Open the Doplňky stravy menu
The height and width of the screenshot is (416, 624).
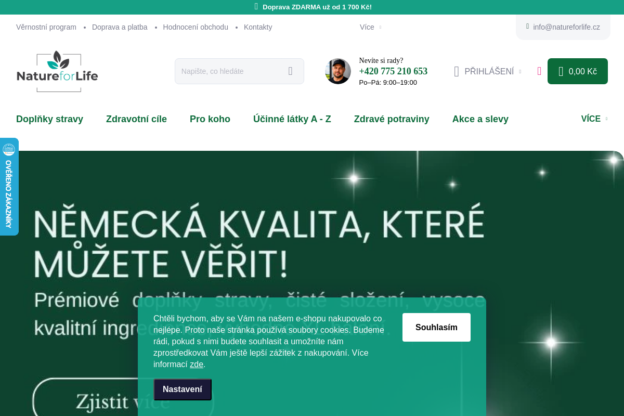tap(49, 119)
